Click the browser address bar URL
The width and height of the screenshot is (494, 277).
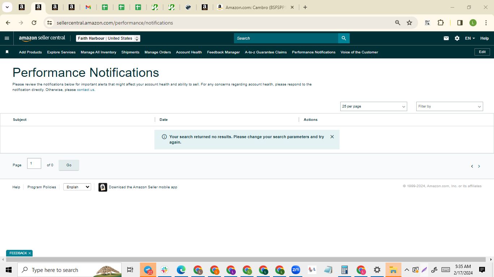[115, 23]
